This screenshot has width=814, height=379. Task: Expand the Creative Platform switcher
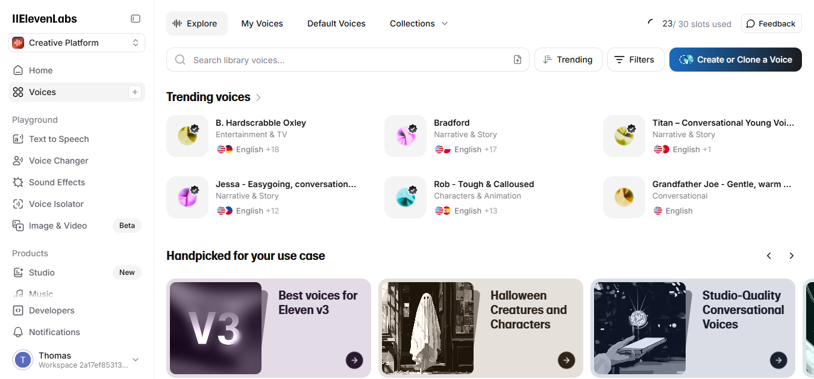point(77,43)
